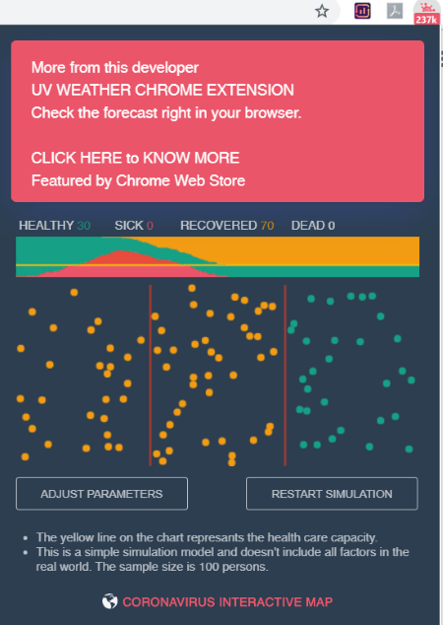Click the CLICK HERE to KNOW MORE text
This screenshot has width=443, height=625.
click(x=135, y=158)
